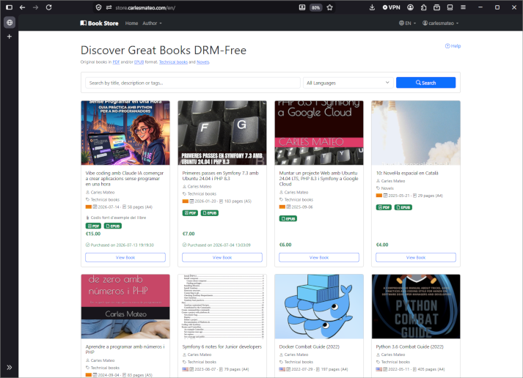The height and width of the screenshot is (378, 523).
Task: Click the Symfony 6 notes for Junior developers title
Action: click(x=222, y=346)
